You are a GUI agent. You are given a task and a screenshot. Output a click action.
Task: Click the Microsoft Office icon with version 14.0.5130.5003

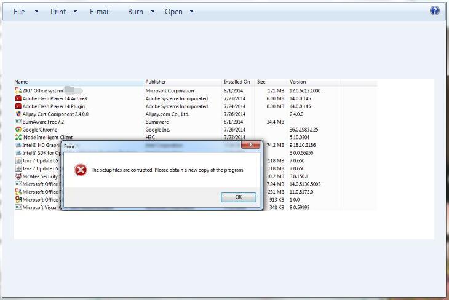click(18, 184)
